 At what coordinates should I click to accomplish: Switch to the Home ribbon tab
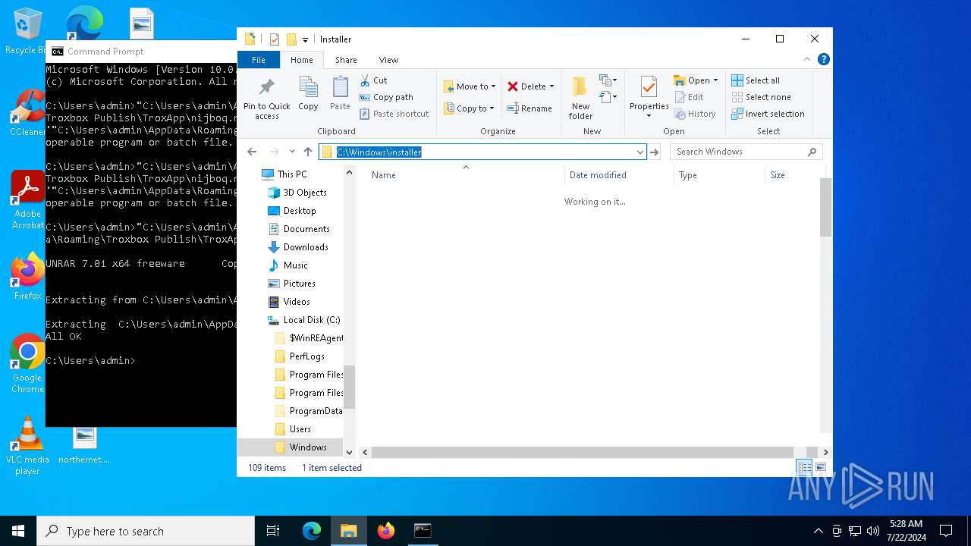click(301, 60)
